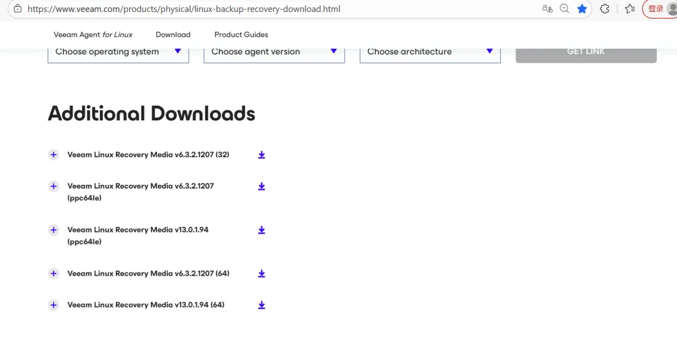The width and height of the screenshot is (677, 349).
Task: Expand the v6.3.2.1207 (64) row details
Action: [53, 274]
